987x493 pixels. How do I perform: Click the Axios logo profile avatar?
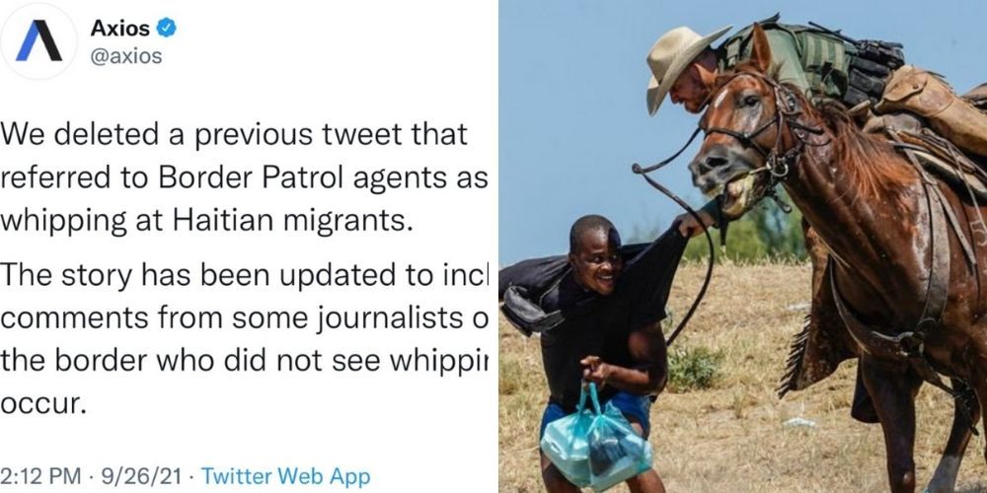pyautogui.click(x=38, y=40)
